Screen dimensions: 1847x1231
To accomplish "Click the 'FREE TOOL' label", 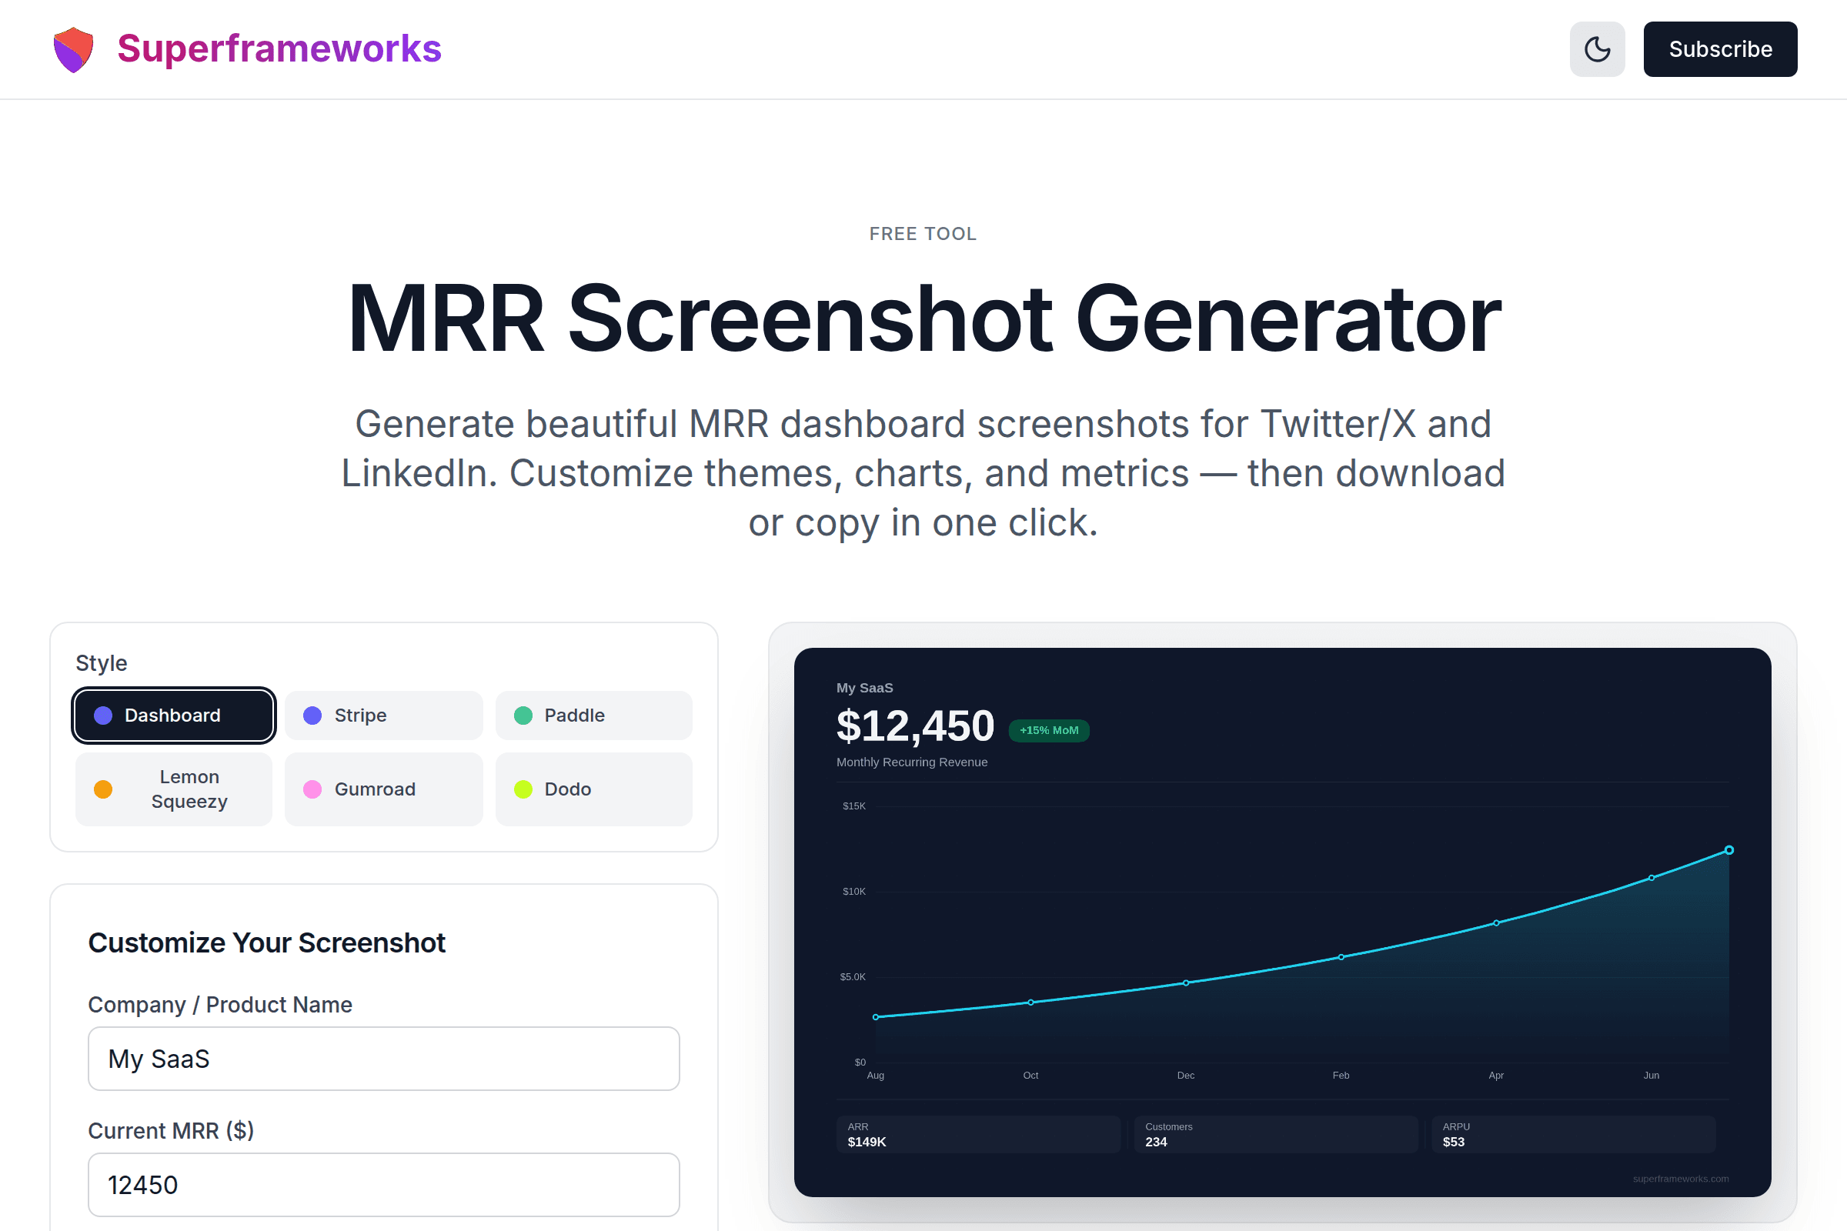I will click(x=923, y=234).
